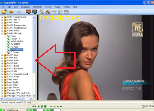Start recording with the disc record icon
The width and height of the screenshot is (154, 111).
coord(48,12)
